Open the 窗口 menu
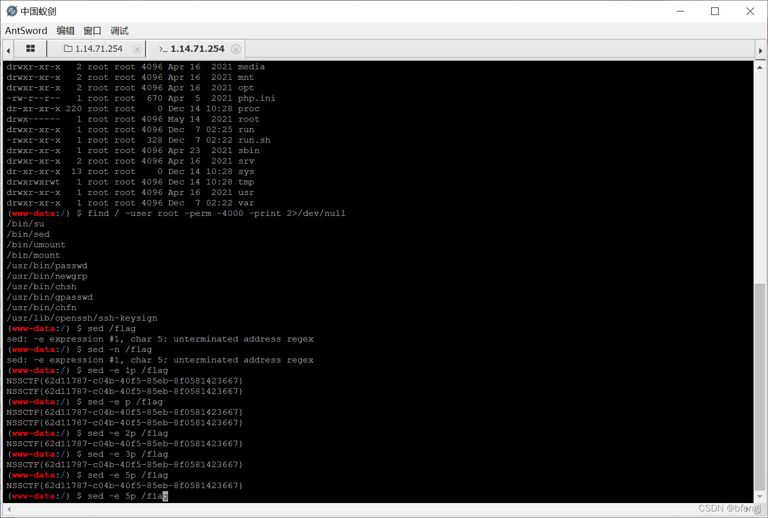This screenshot has width=768, height=518. point(92,31)
